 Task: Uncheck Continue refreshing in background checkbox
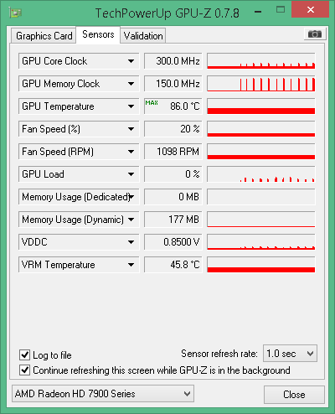coord(24,370)
